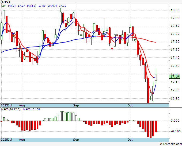
Task: Click the Oct label on MACD panel axis
Action: [x=130, y=140]
